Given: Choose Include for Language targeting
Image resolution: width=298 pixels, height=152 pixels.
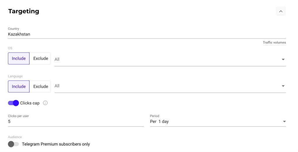Looking at the screenshot, I should pos(19,87).
